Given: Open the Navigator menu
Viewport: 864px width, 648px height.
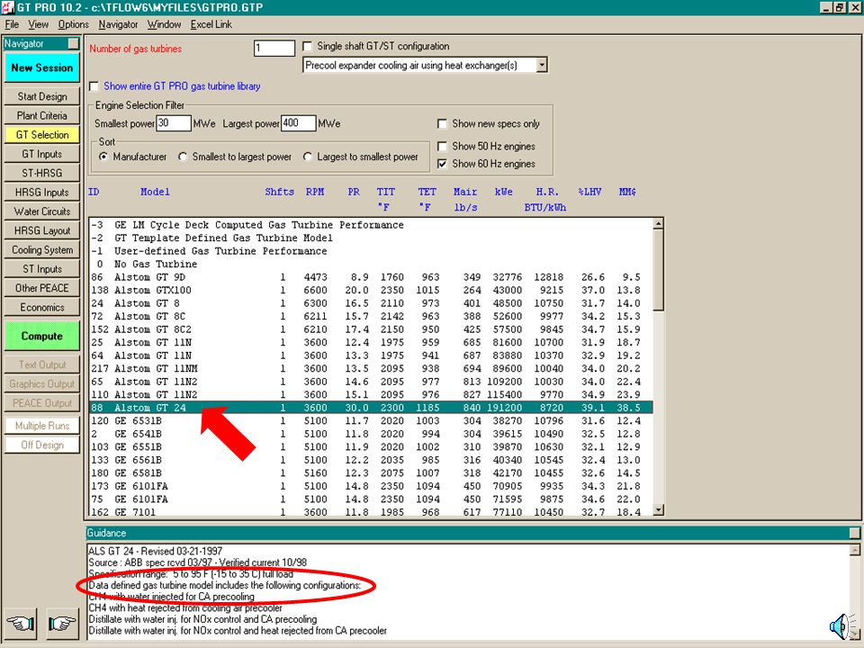Looking at the screenshot, I should (x=118, y=24).
